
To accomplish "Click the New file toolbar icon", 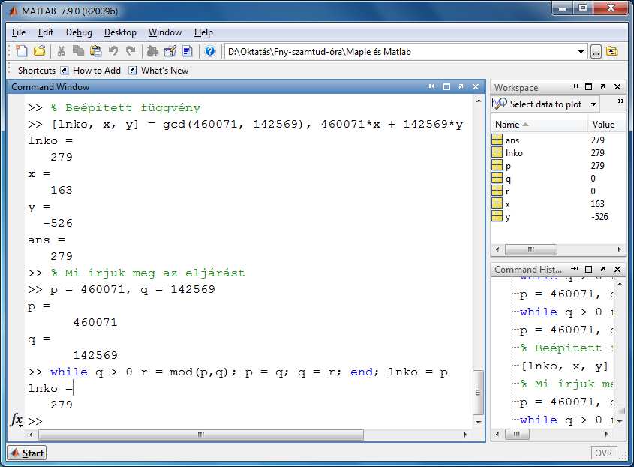I will (x=21, y=51).
